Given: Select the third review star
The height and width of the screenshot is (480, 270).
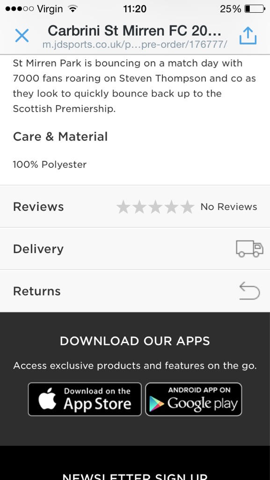Looking at the screenshot, I should point(155,207).
